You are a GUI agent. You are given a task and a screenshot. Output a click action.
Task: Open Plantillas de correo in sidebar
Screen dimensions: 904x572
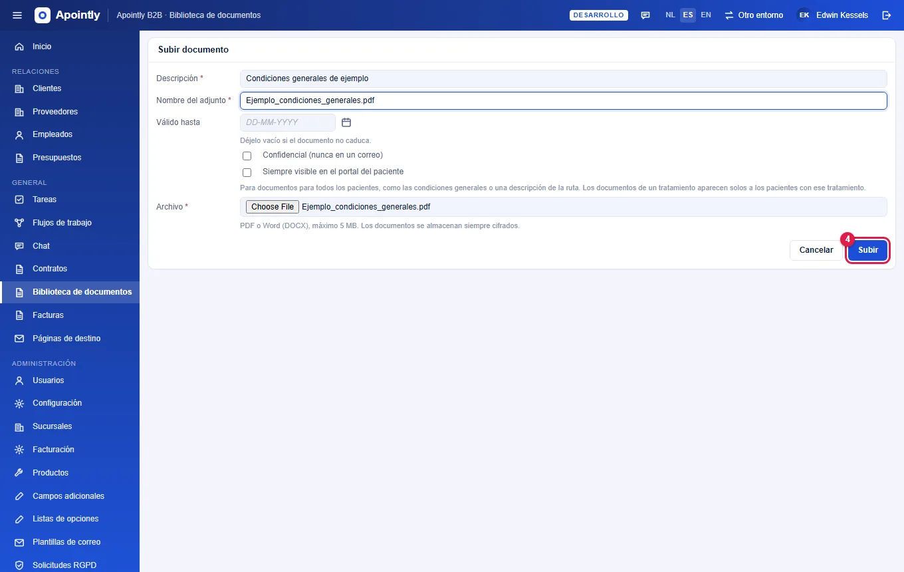[x=70, y=542]
